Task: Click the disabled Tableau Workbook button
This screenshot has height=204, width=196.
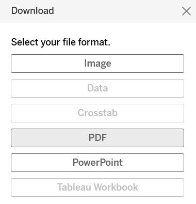Action: click(97, 187)
